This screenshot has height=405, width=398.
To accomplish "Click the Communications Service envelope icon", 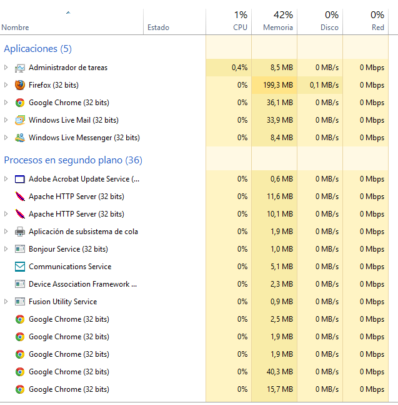I will pyautogui.click(x=20, y=267).
